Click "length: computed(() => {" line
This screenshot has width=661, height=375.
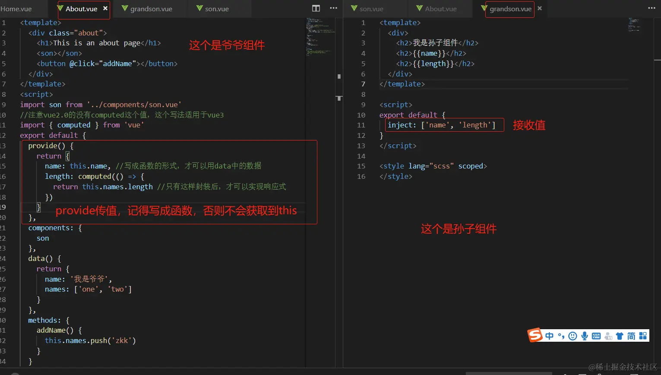[95, 177]
